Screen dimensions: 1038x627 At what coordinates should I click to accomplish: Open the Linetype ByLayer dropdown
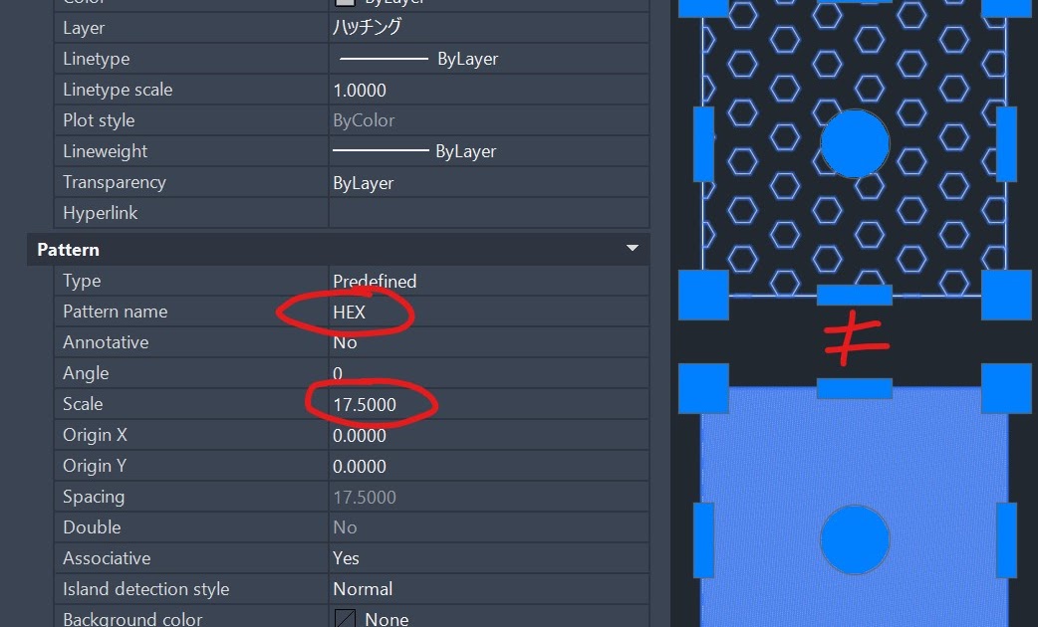pyautogui.click(x=488, y=59)
